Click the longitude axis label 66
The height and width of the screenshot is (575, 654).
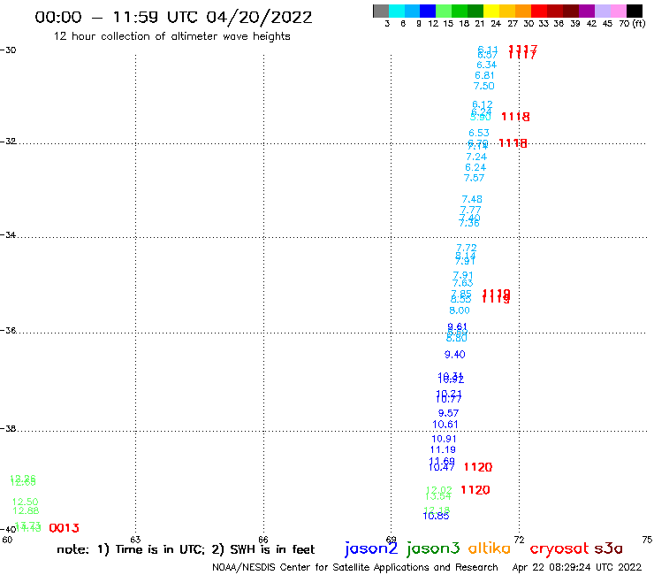point(263,540)
